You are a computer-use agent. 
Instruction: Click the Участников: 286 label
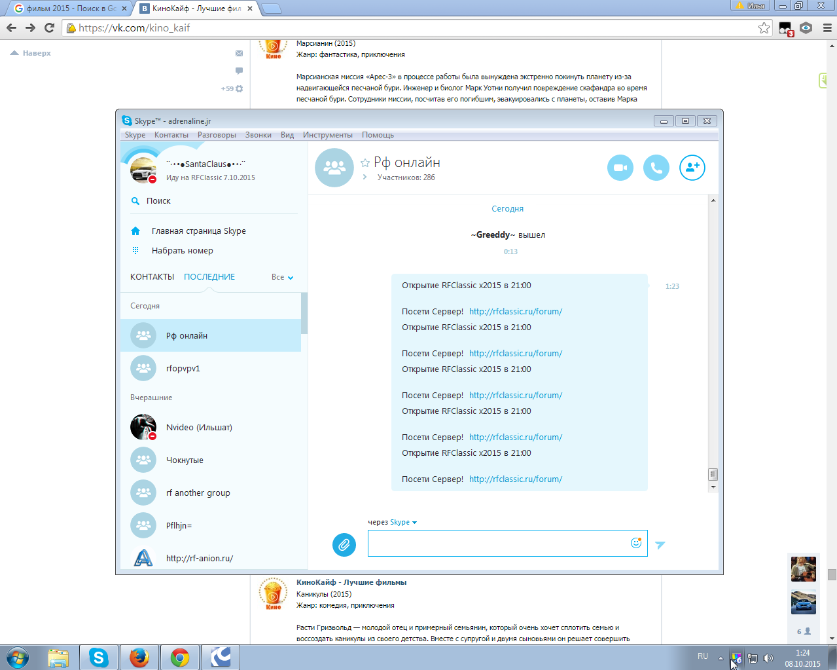tap(406, 177)
